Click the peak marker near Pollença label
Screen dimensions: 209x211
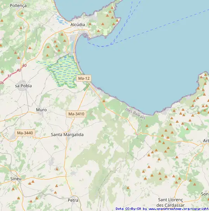tap(22, 13)
